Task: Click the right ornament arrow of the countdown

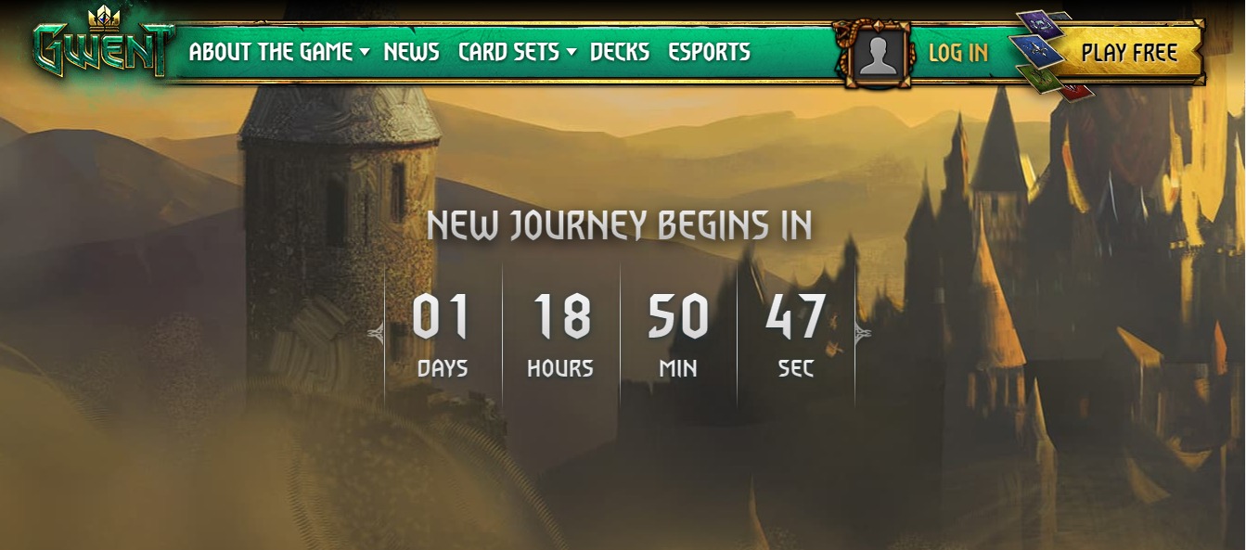Action: click(x=863, y=334)
